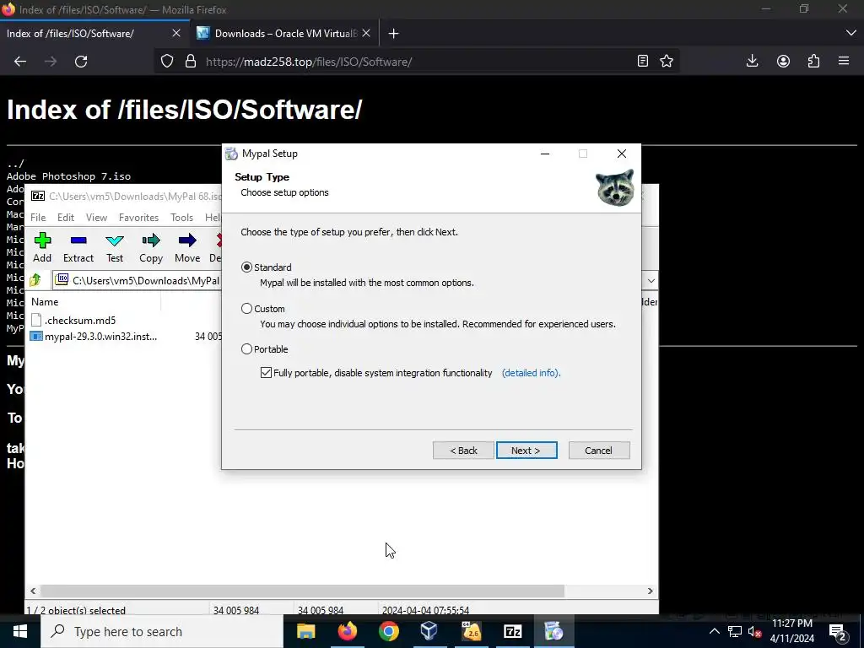Open the notification center icon

click(838, 631)
